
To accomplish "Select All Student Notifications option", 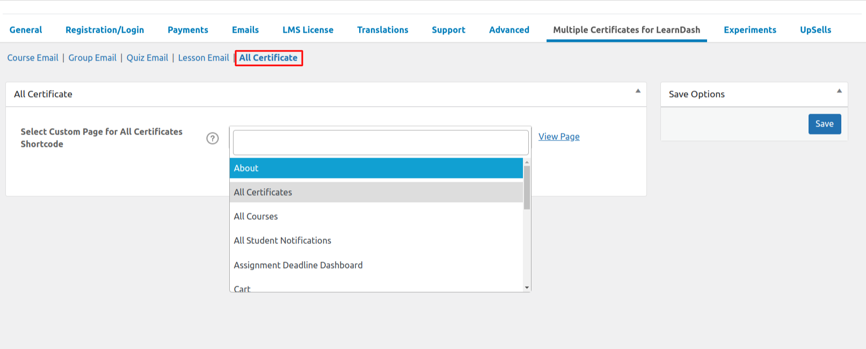I will 376,240.
